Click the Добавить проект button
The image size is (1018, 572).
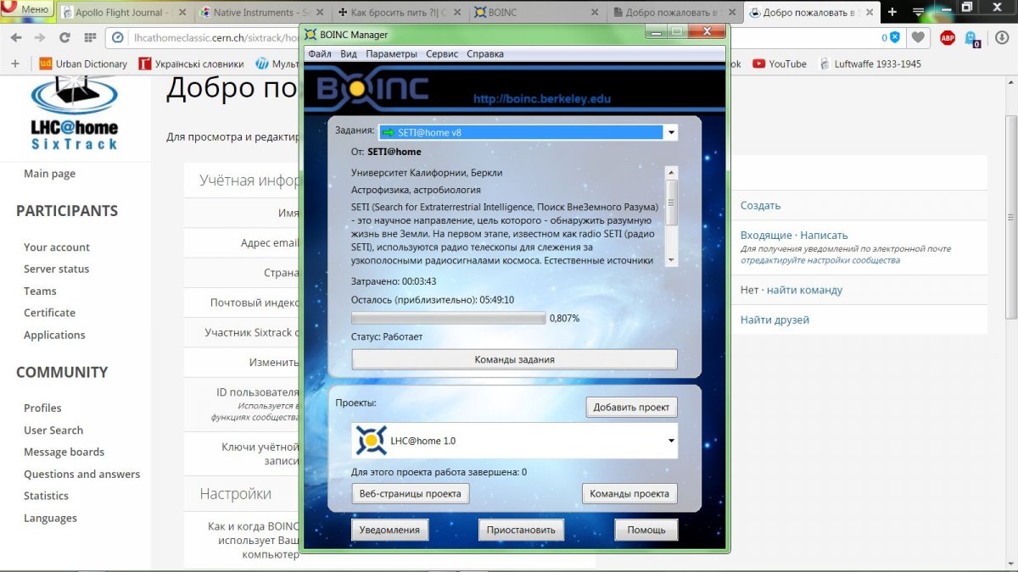[631, 408]
